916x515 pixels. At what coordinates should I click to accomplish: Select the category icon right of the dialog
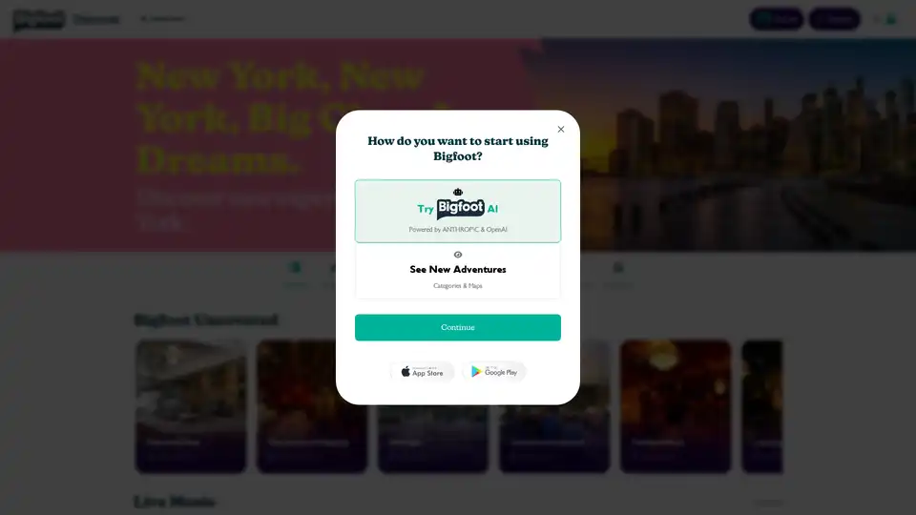click(x=618, y=268)
